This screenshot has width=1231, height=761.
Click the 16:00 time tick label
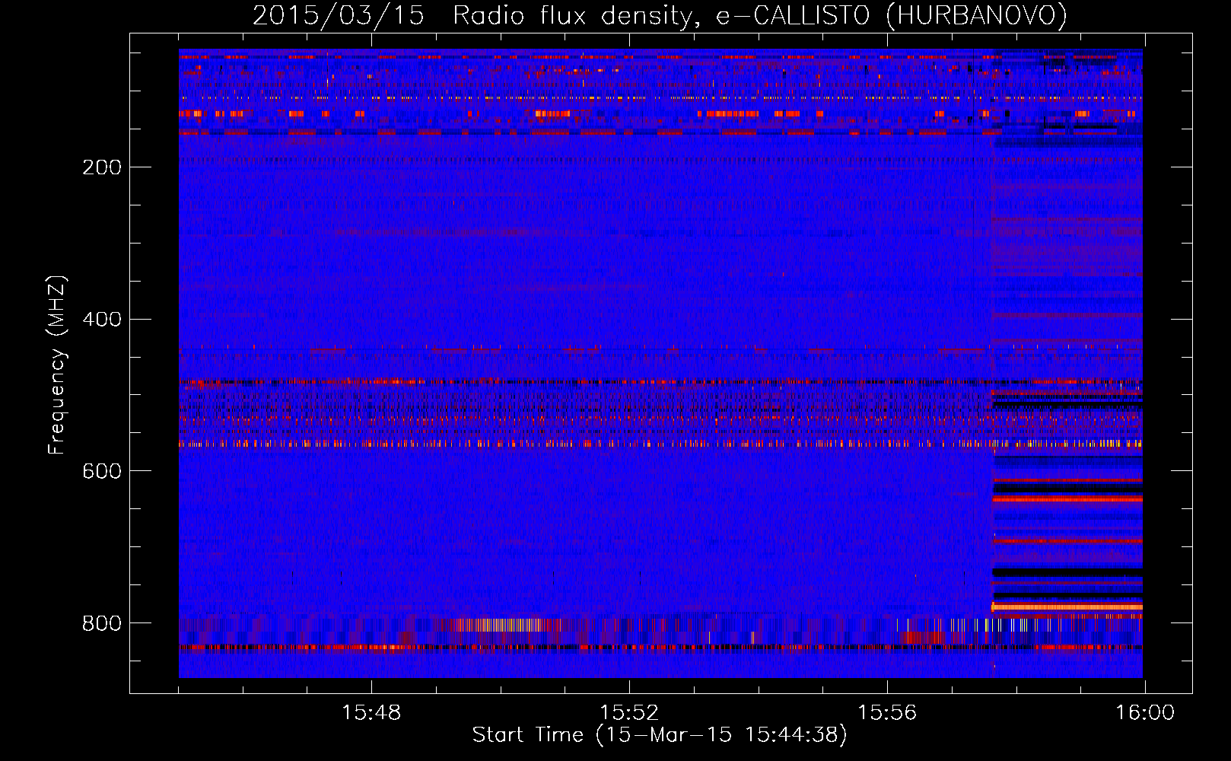pos(1145,713)
